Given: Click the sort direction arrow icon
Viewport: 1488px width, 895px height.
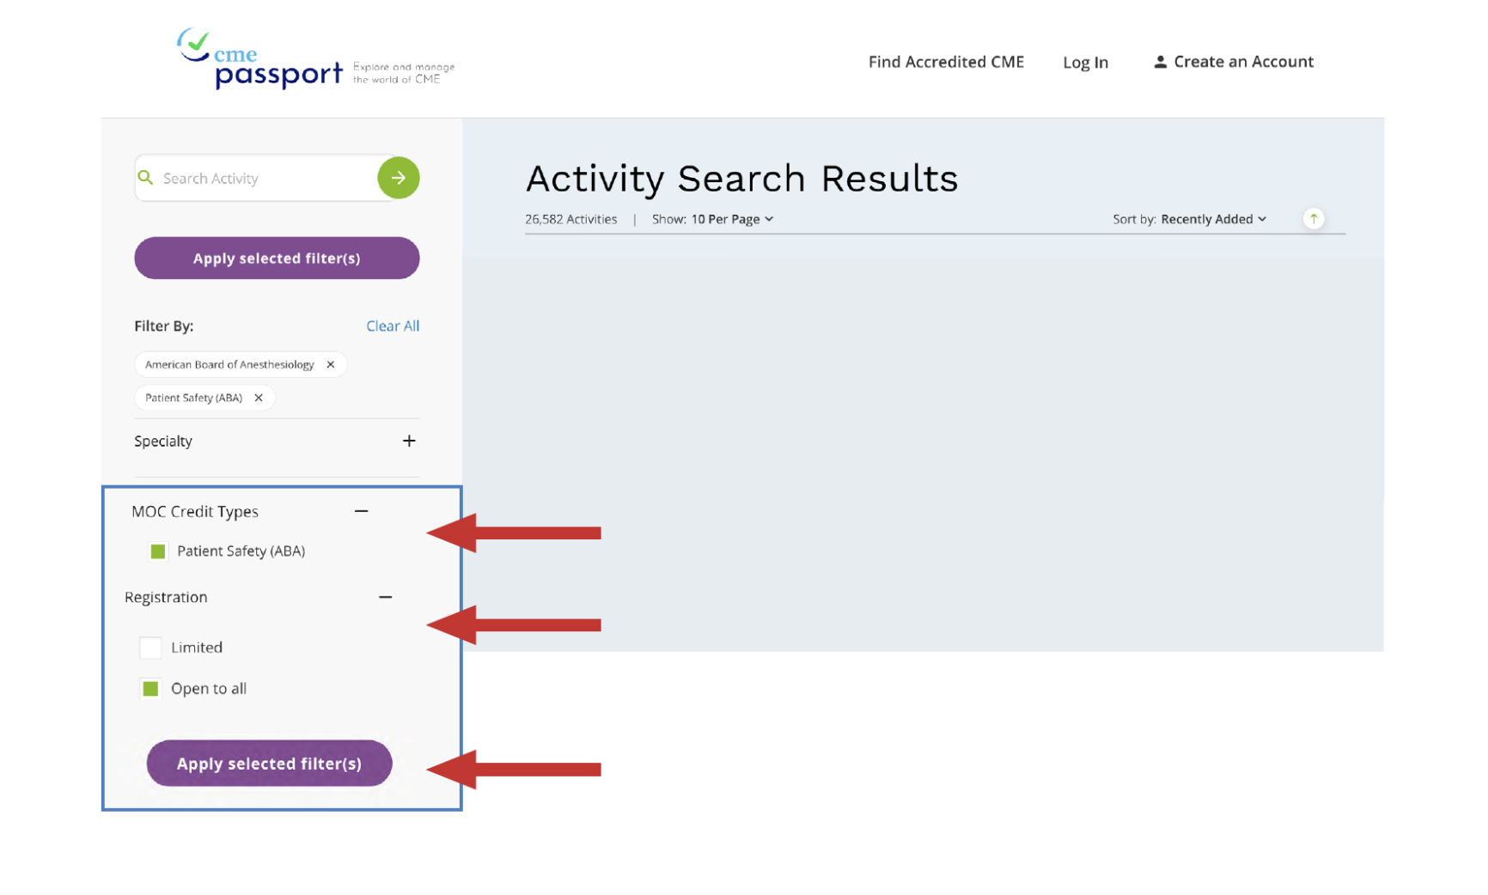Looking at the screenshot, I should click(1313, 219).
